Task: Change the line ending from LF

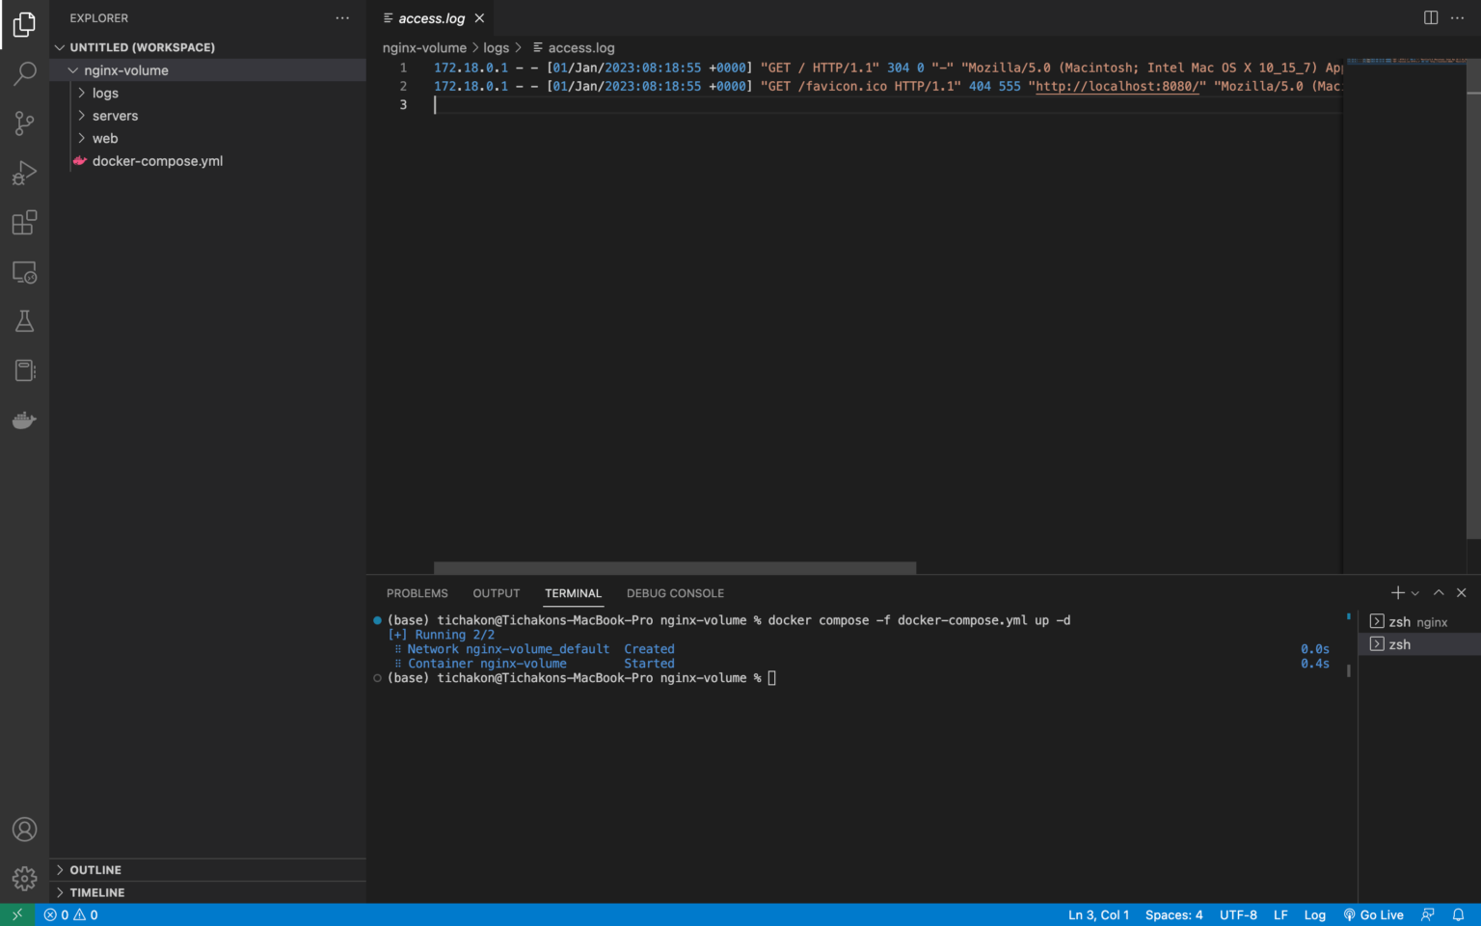Action: pos(1279,914)
